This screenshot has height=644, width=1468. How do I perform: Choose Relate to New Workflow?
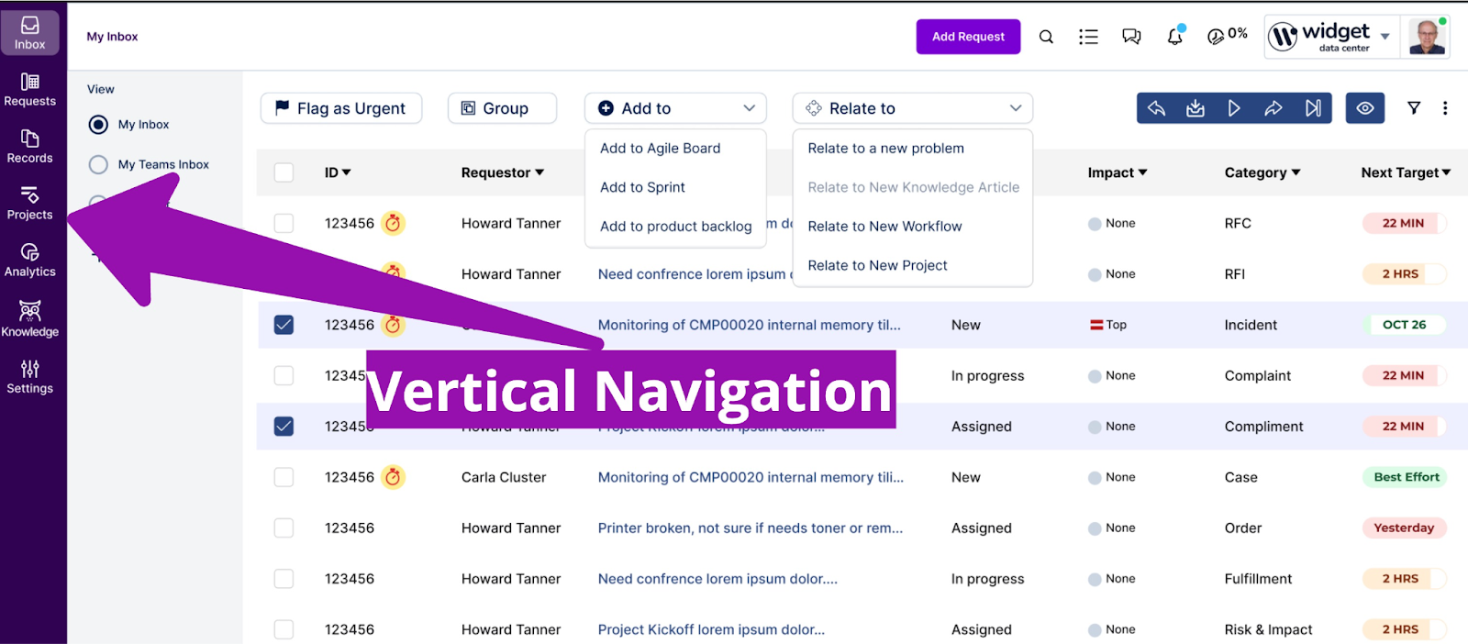click(884, 227)
